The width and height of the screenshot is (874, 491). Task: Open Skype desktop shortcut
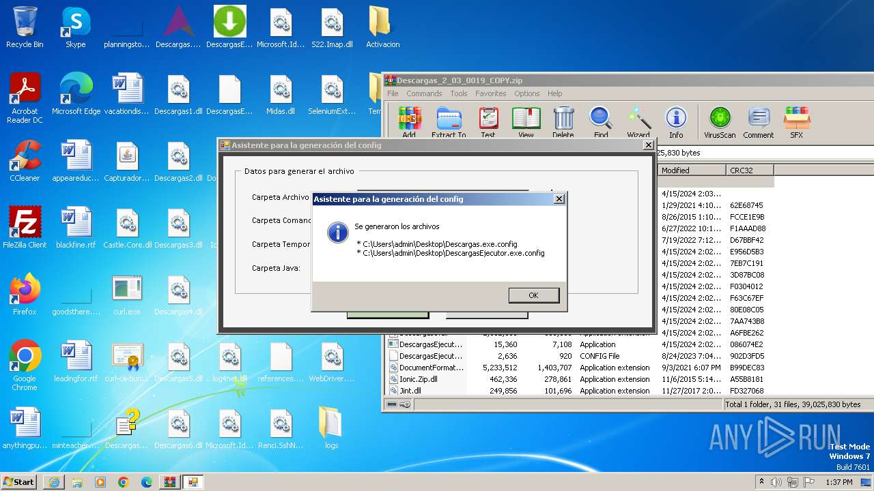76,28
